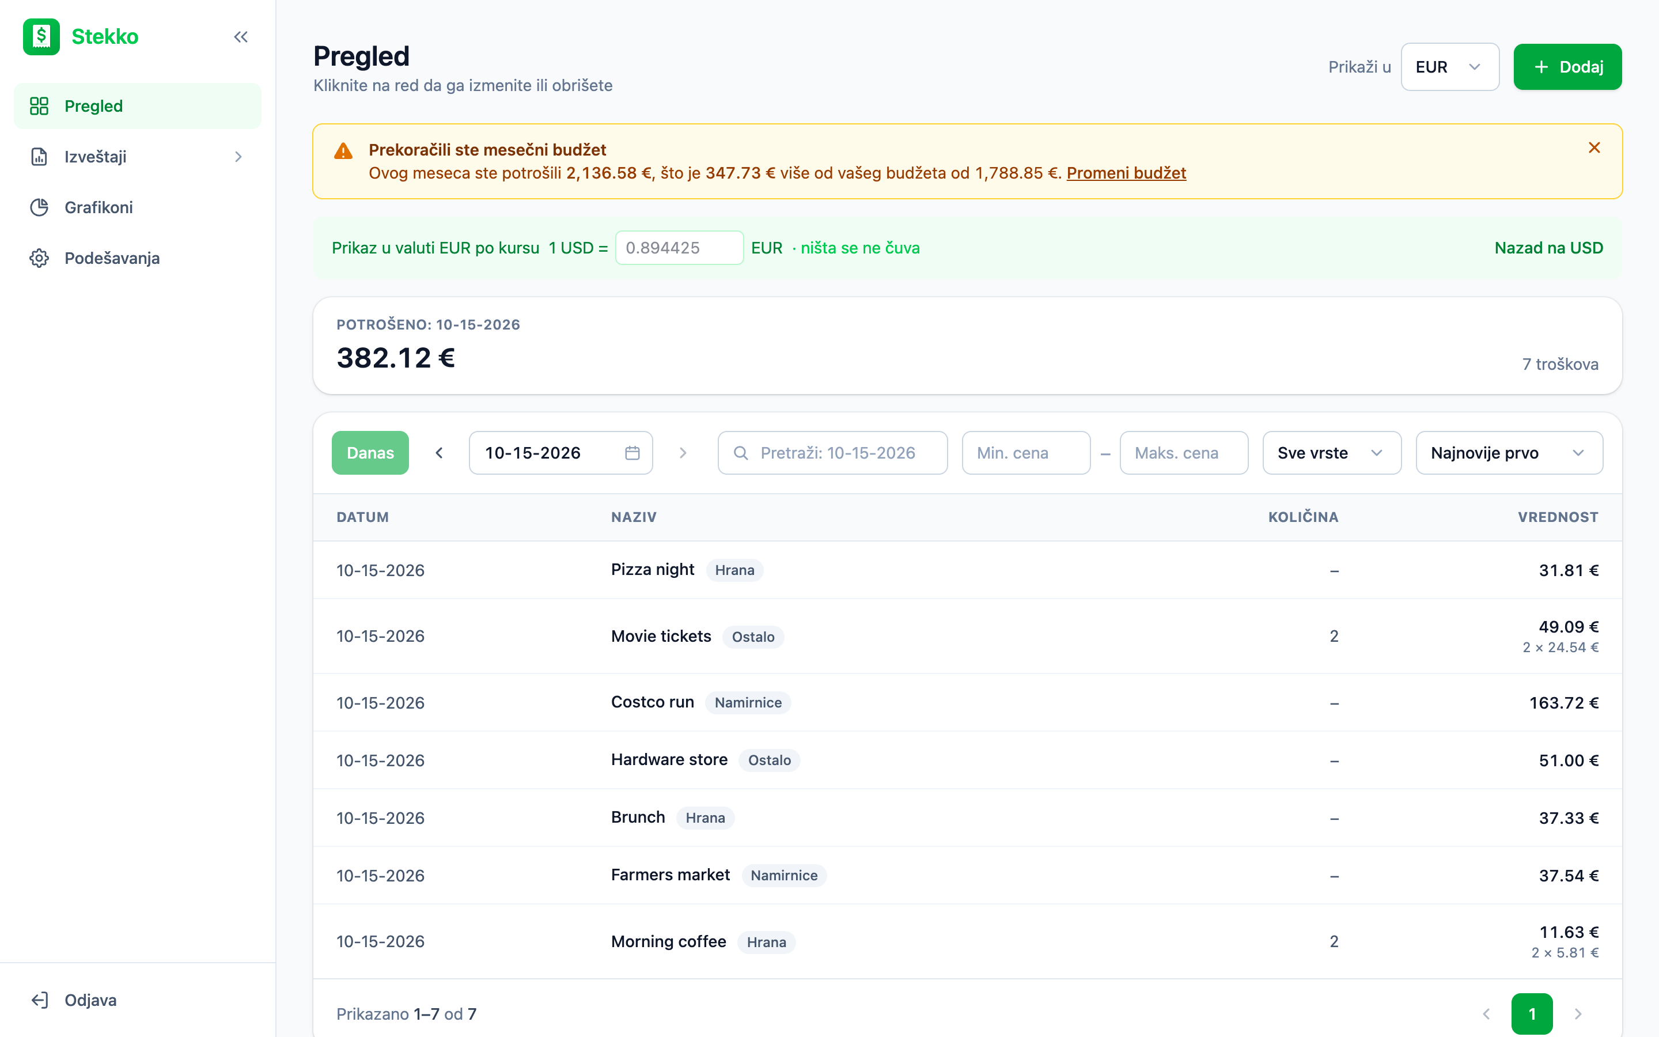Click the Maks. cena field

click(x=1183, y=453)
